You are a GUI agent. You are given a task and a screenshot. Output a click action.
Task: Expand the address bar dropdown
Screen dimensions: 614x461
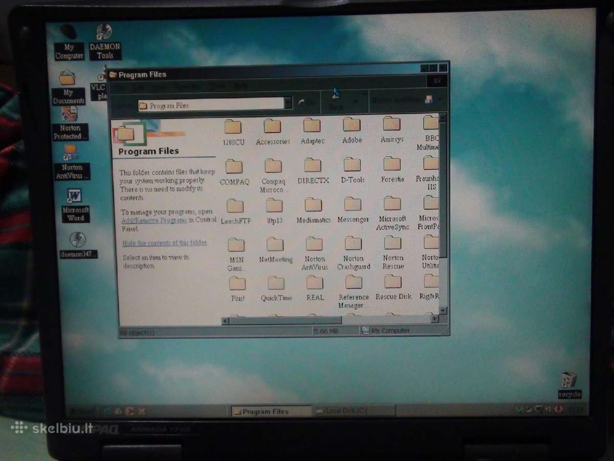[288, 103]
